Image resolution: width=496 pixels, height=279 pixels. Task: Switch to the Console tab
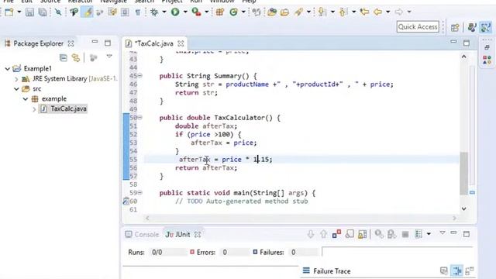point(142,235)
